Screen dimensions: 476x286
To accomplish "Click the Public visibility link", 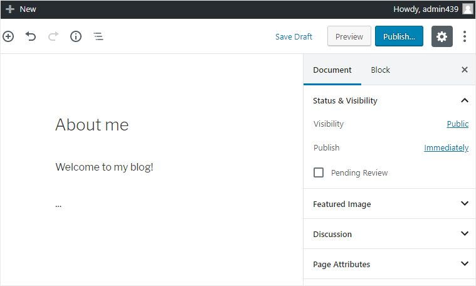I will click(x=457, y=124).
